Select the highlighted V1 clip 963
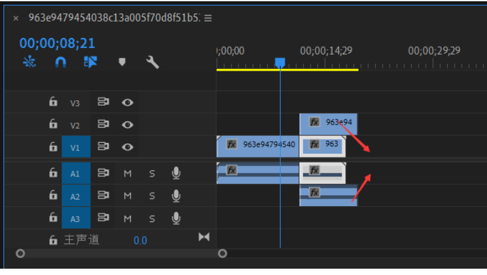 click(323, 146)
